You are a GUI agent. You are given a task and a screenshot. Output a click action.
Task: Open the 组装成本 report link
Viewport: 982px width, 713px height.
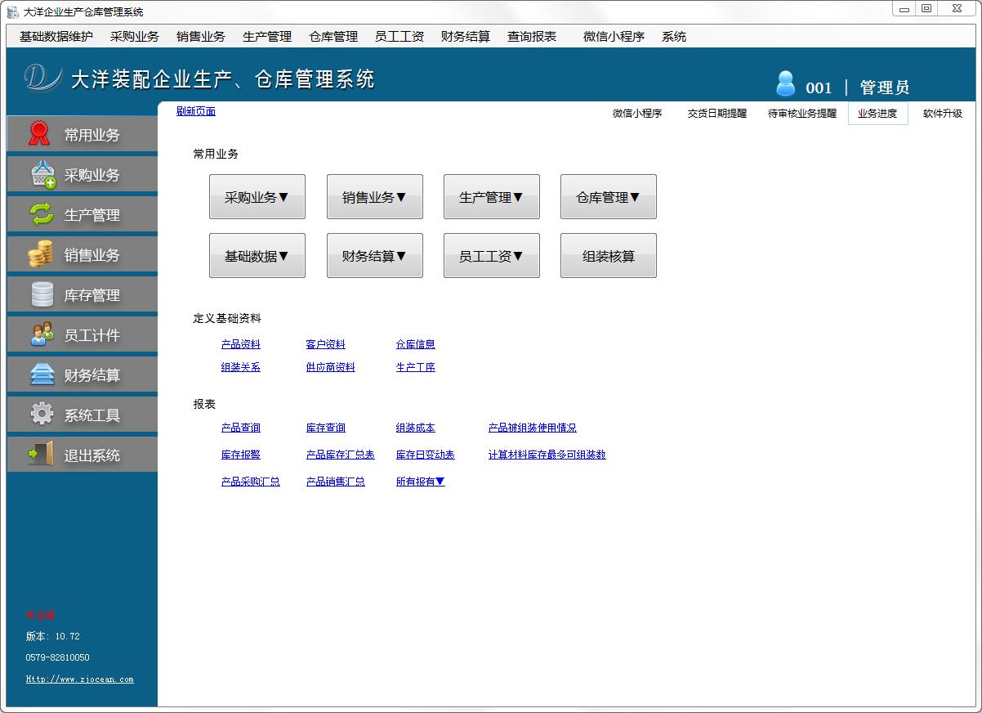coord(416,428)
